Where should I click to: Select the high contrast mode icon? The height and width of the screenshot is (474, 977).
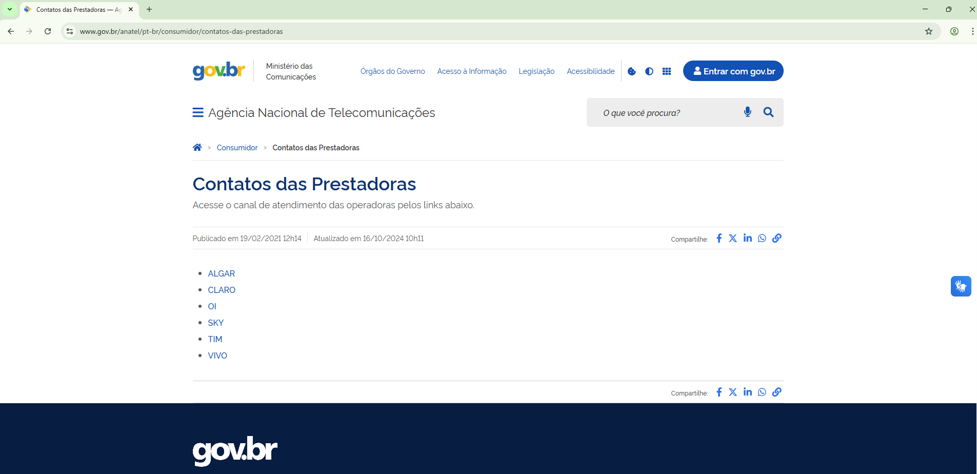point(649,71)
